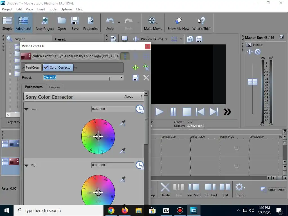Click the Split tool in timeline toolbar

[225, 190]
